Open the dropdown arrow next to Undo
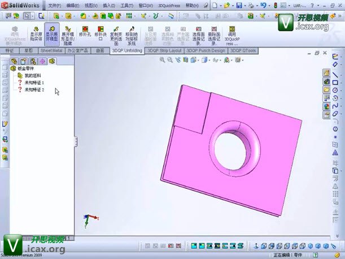 [269, 6]
